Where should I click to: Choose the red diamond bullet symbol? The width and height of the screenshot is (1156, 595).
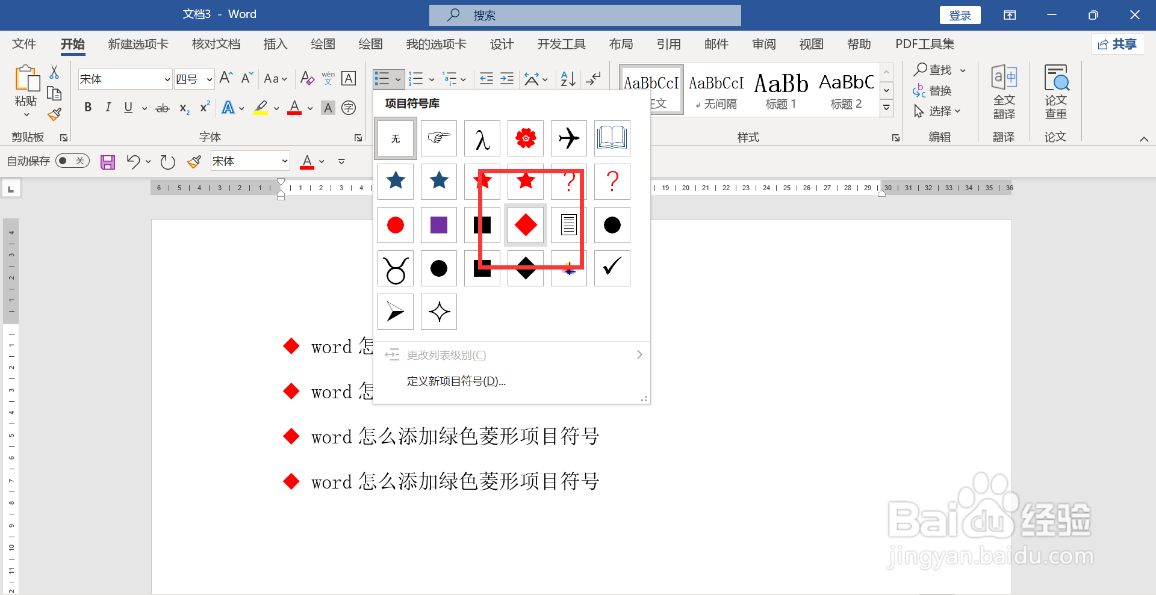point(526,225)
